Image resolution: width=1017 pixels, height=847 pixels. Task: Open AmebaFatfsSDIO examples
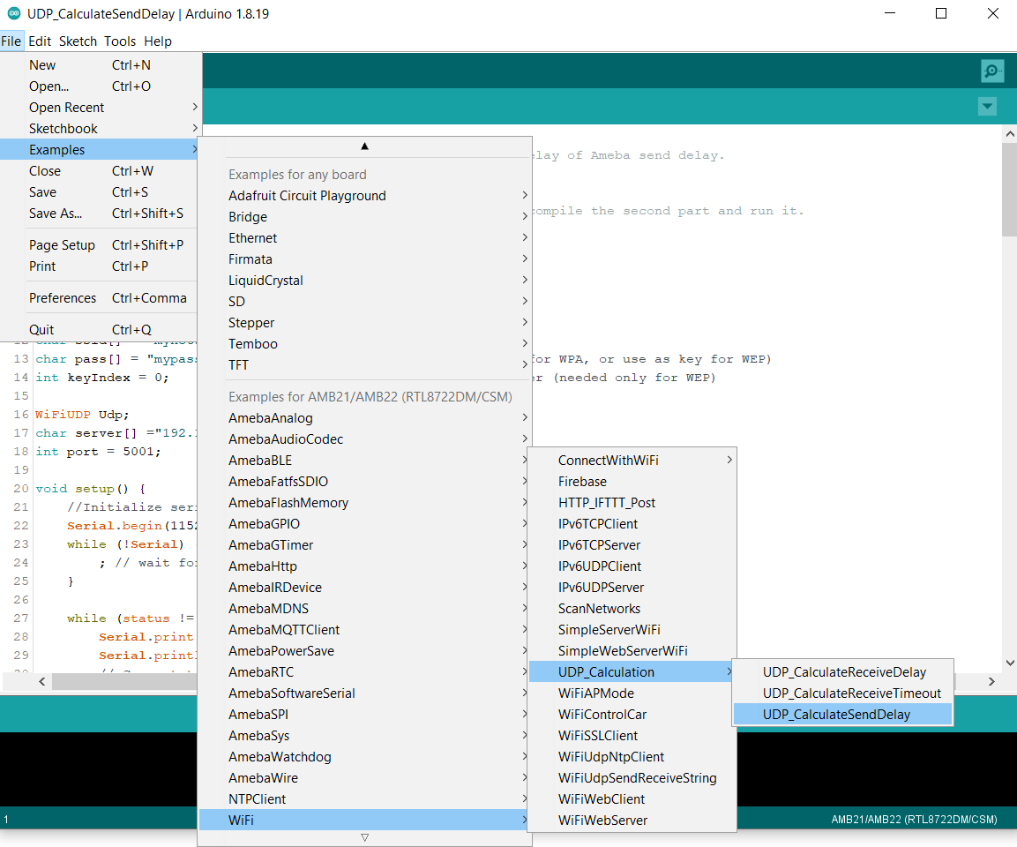point(364,482)
